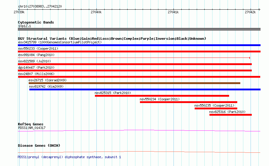Click the nsv550235 red loss bar

[216, 108]
